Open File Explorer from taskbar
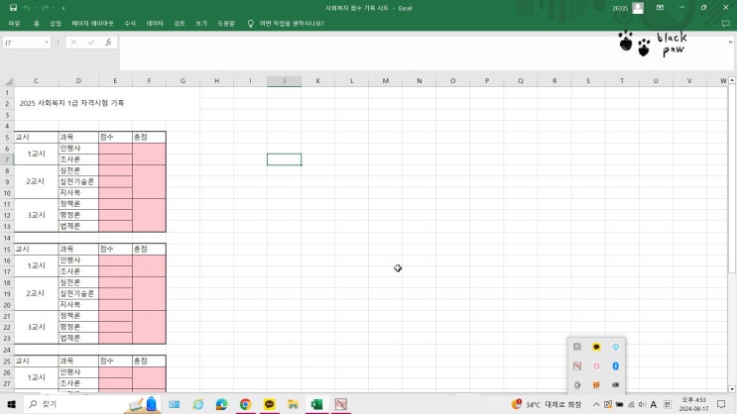This screenshot has height=414, width=737. click(x=293, y=404)
